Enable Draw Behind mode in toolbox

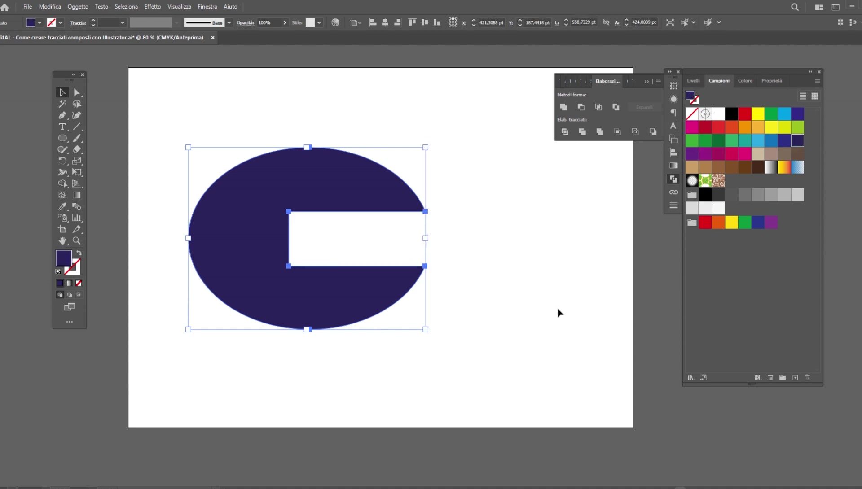pyautogui.click(x=69, y=295)
